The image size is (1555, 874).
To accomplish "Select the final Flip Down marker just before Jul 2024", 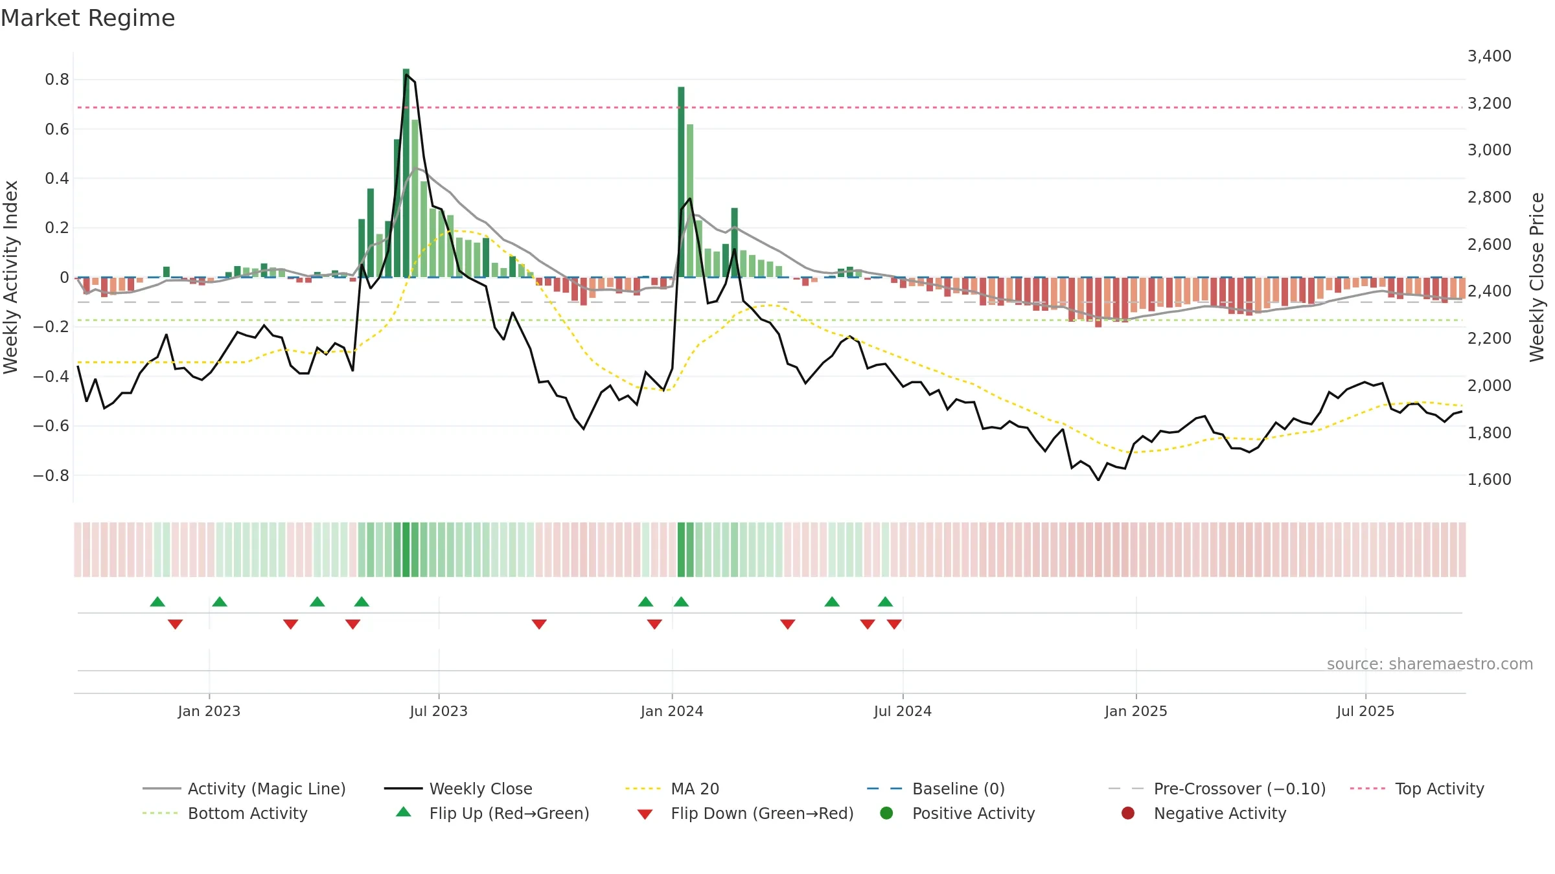I will click(x=895, y=624).
